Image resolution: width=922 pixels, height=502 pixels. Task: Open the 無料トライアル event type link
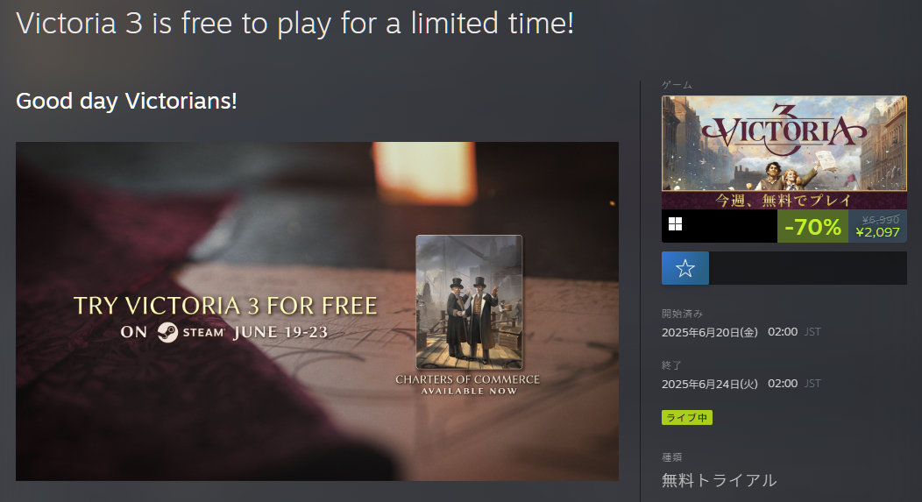[x=720, y=480]
